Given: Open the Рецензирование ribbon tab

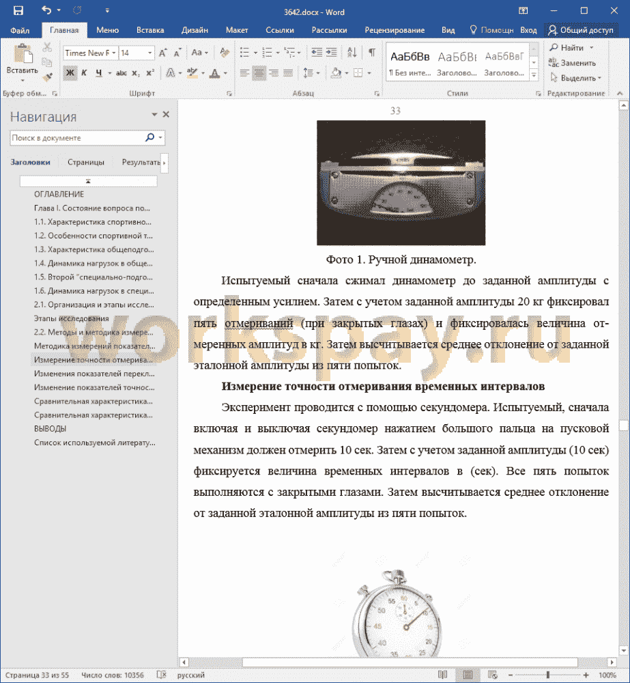Looking at the screenshot, I should click(395, 30).
